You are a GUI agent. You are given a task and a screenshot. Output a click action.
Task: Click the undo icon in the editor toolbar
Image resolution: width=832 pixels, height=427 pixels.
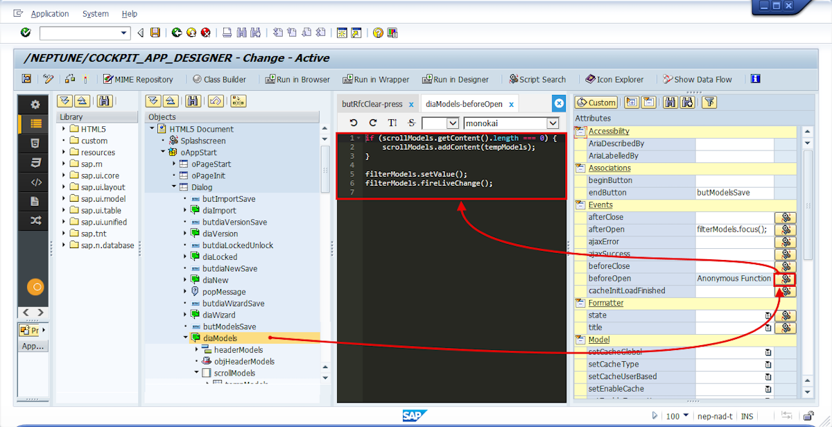[353, 123]
